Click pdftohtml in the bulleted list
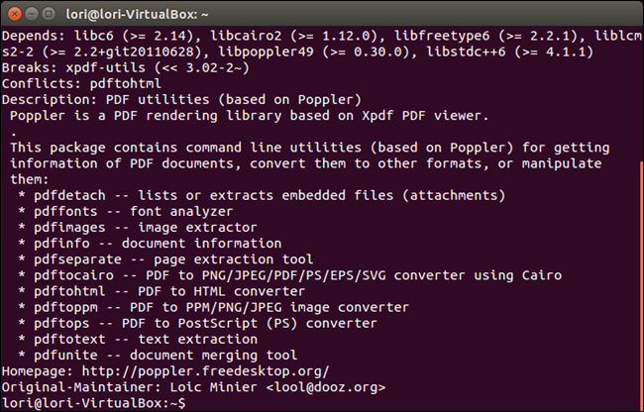644x412 pixels. [x=69, y=291]
